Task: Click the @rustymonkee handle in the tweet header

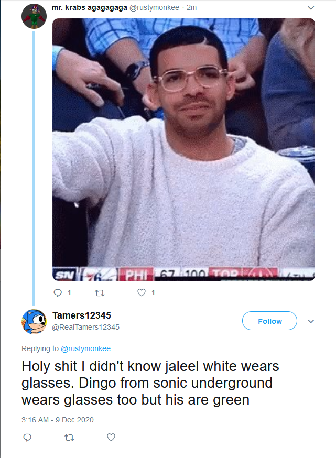Action: point(154,7)
